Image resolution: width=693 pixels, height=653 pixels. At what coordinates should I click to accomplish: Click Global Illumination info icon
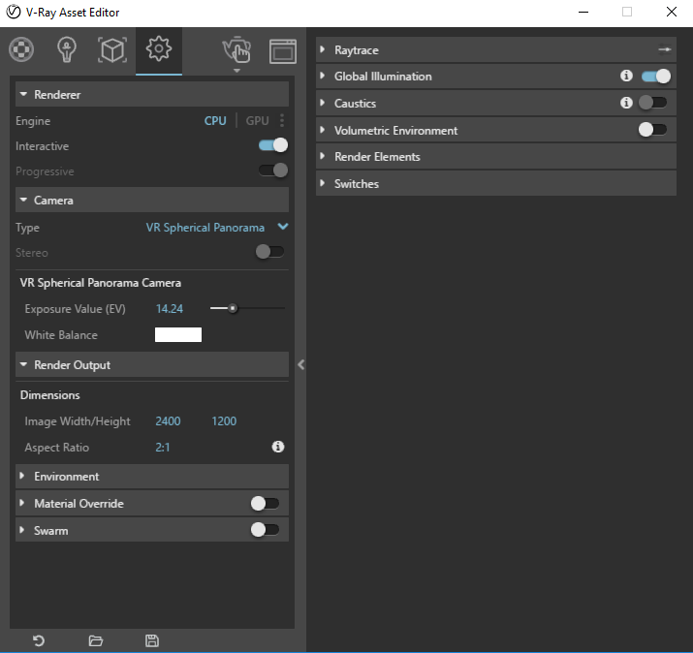click(626, 76)
